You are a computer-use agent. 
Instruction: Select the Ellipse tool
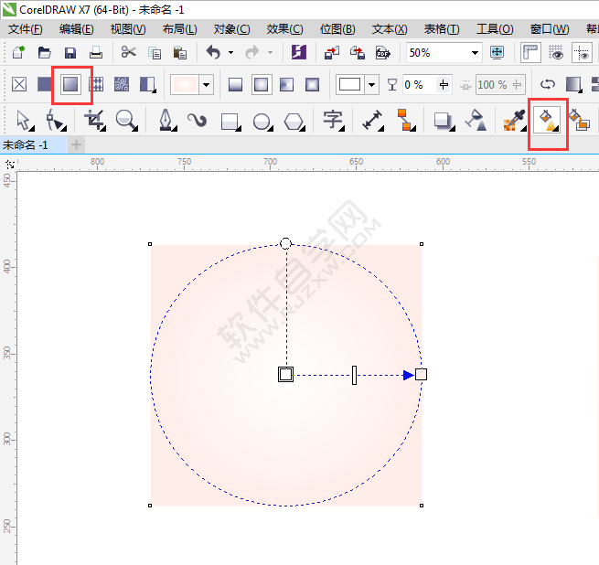[262, 122]
